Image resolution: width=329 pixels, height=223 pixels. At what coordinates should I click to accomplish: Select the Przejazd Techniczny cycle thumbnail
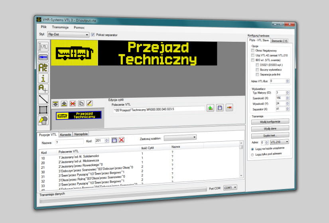79,115
